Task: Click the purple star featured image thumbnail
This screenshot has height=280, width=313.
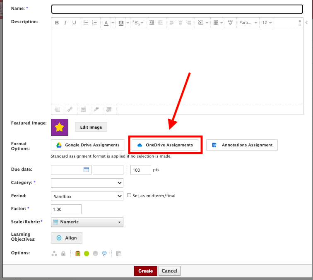Action: [60, 127]
